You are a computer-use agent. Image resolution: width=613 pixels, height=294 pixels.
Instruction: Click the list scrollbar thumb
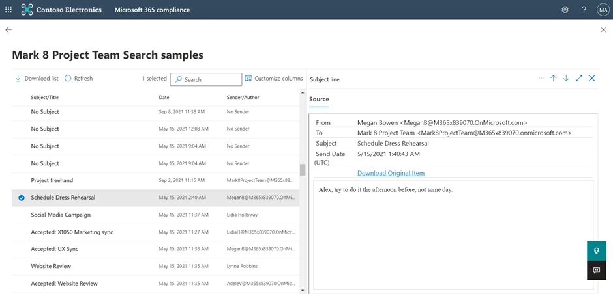tap(302, 170)
